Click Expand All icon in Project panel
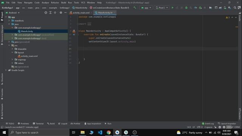The height and width of the screenshot is (136, 242). tap(50, 12)
